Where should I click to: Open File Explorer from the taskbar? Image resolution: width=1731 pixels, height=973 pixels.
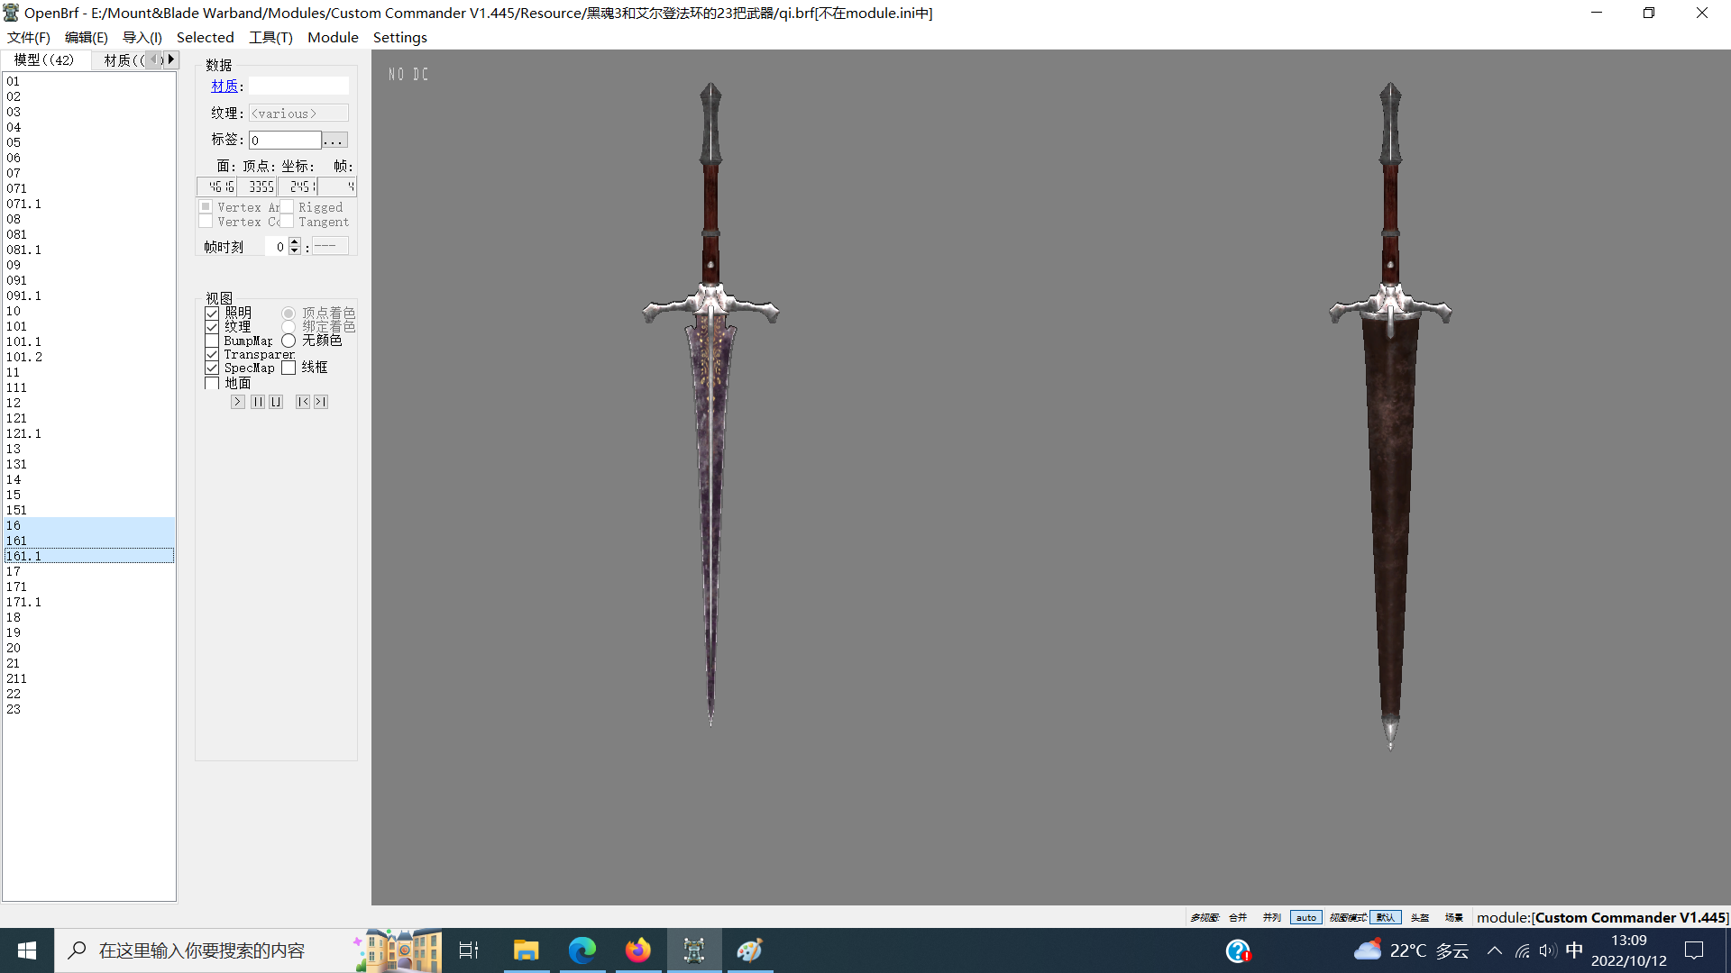click(526, 950)
